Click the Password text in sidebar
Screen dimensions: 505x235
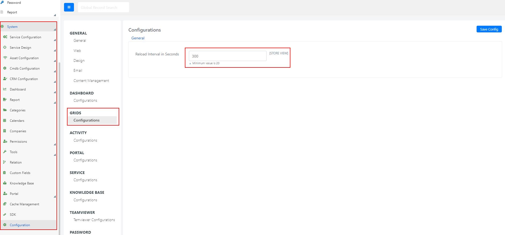[14, 3]
